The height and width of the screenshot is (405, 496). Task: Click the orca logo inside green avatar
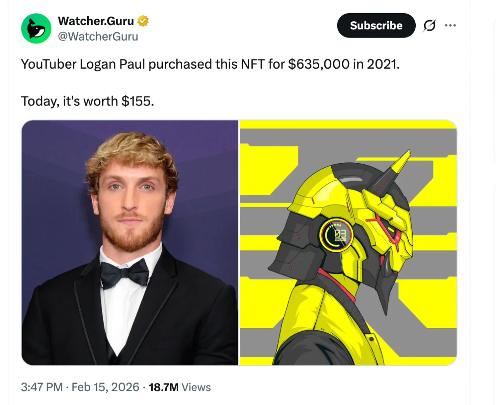(36, 29)
